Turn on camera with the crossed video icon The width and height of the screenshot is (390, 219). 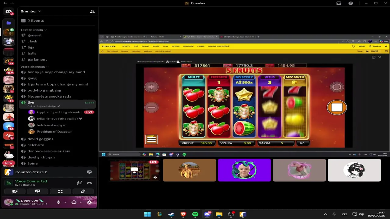pos(15,191)
